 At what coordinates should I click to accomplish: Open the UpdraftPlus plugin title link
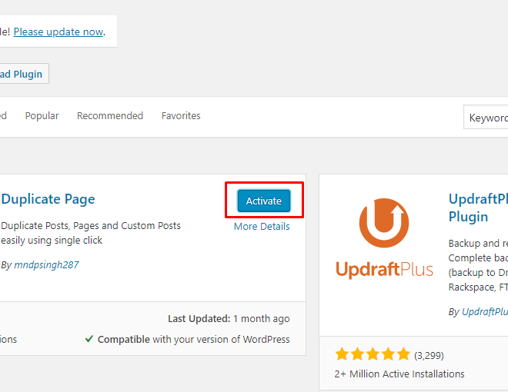pos(478,208)
